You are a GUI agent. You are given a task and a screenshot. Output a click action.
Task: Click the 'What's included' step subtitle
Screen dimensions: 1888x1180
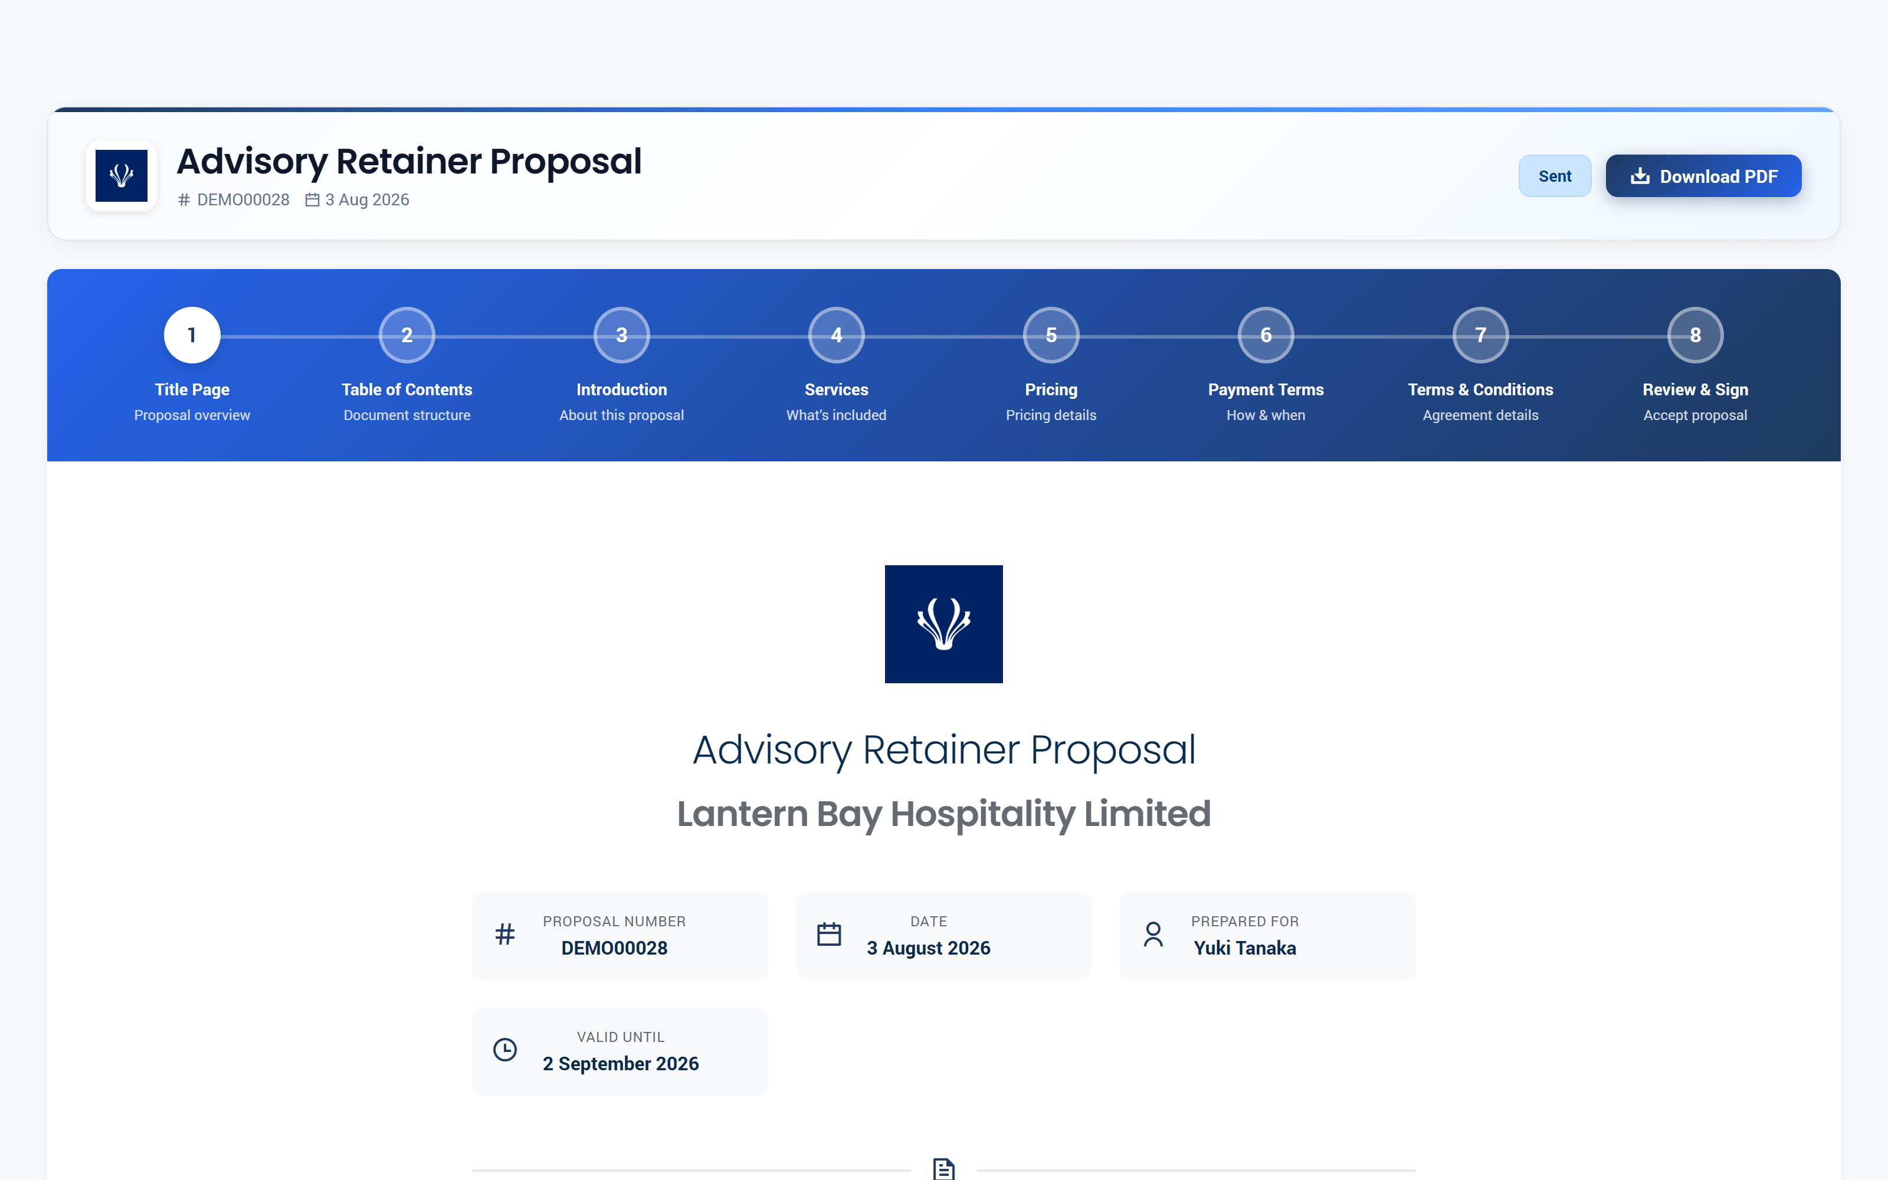coord(837,415)
